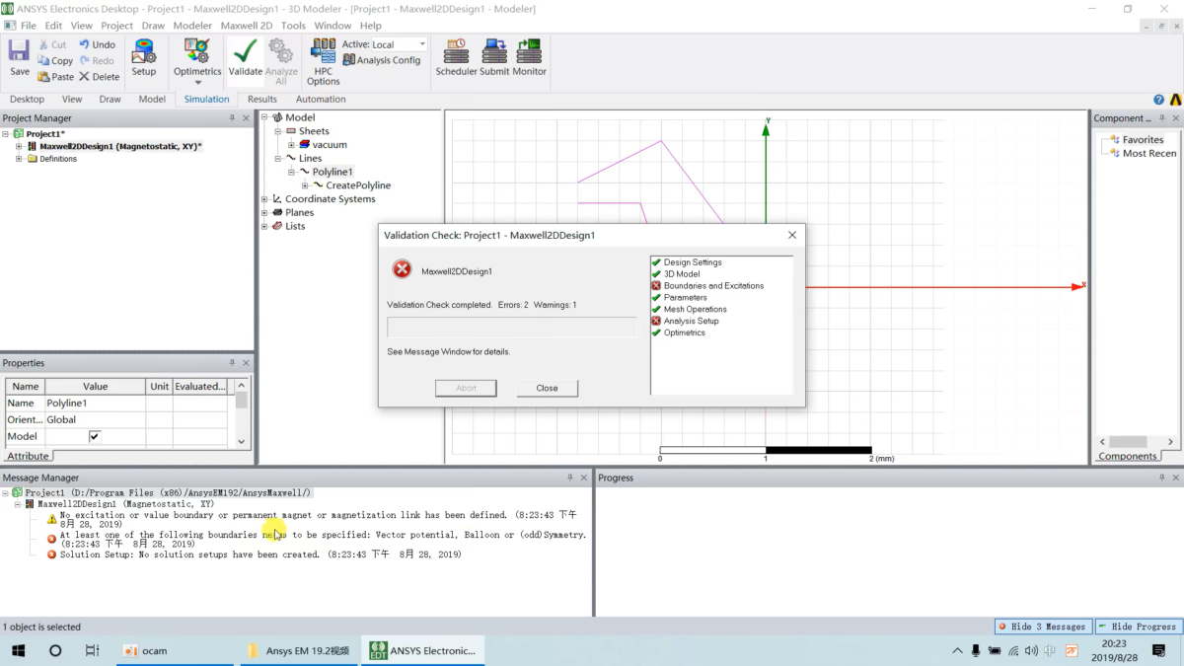Close the Validation Check dialog
Viewport: 1184px width, 666px height.
(547, 388)
